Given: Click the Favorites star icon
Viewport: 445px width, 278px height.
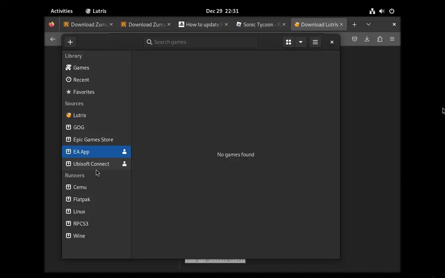Looking at the screenshot, I should point(68,92).
